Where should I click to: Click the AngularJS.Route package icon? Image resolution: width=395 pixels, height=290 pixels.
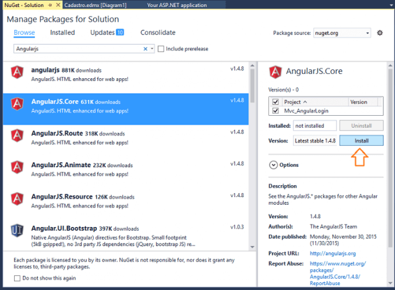[18, 137]
